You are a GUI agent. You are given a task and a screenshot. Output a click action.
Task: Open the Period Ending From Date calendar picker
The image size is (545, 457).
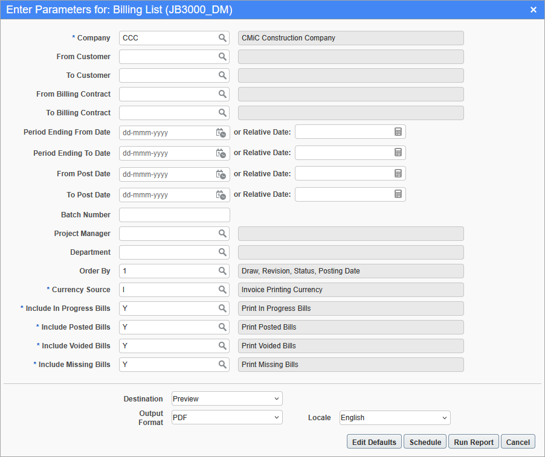(x=222, y=132)
